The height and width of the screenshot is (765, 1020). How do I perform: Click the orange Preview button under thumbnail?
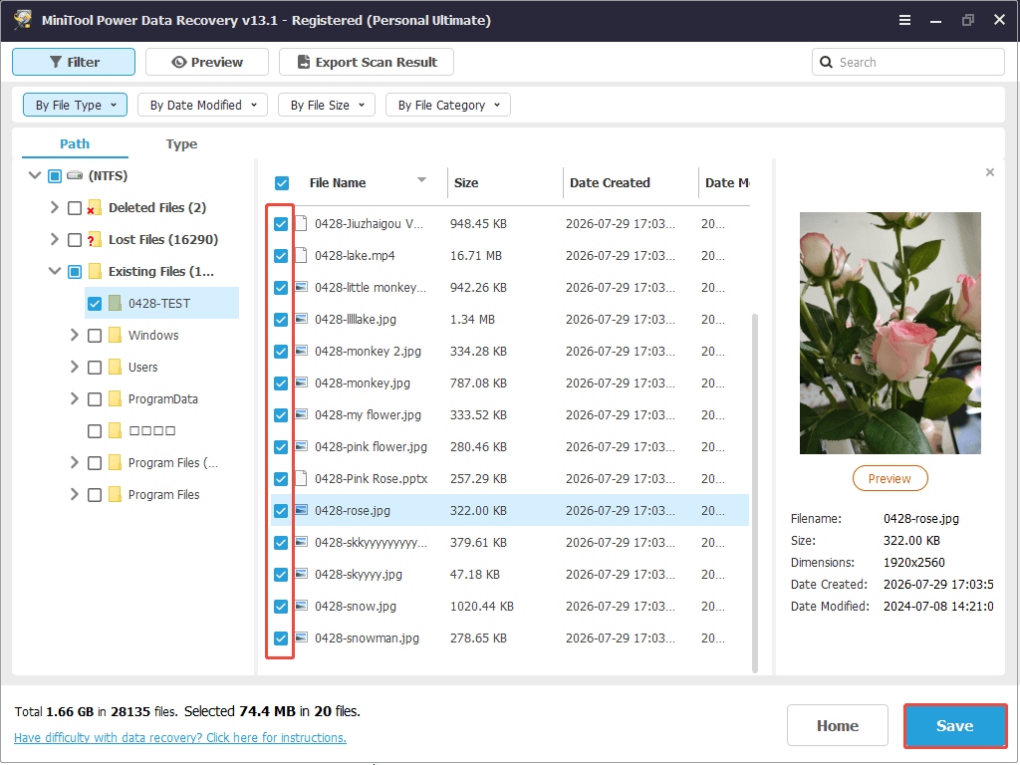click(x=890, y=478)
